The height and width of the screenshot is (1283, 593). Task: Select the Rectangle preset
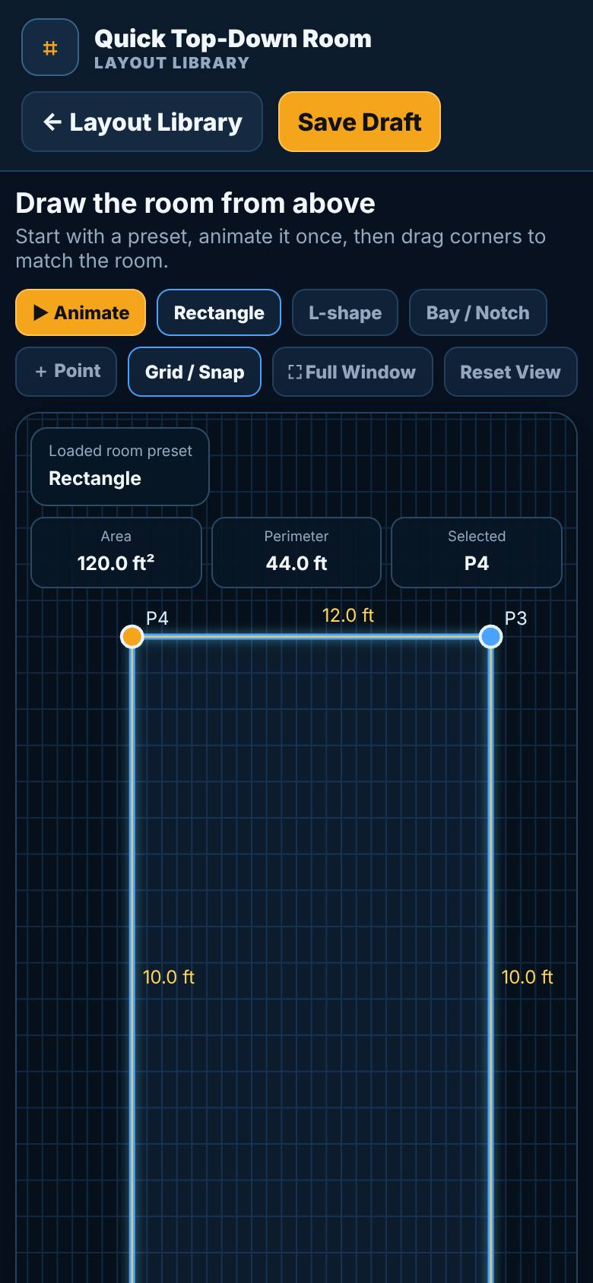point(219,312)
